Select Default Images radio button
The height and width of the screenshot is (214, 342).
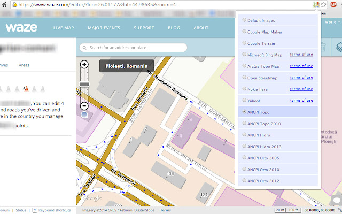point(244,20)
